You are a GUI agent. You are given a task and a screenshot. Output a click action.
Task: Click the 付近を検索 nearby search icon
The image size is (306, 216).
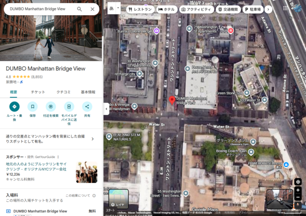[50, 106]
